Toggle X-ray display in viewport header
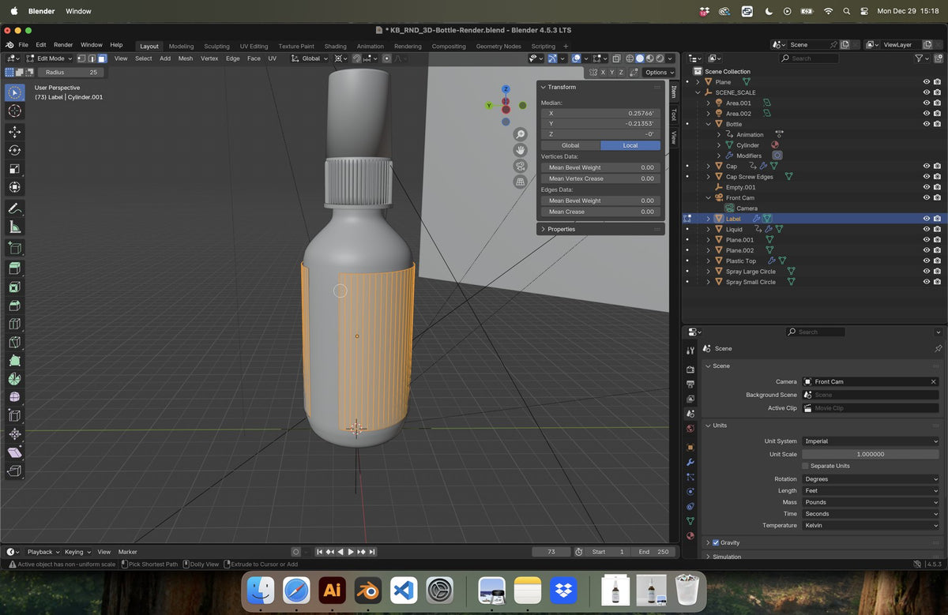Screen dimensions: 948x615 tap(616, 58)
